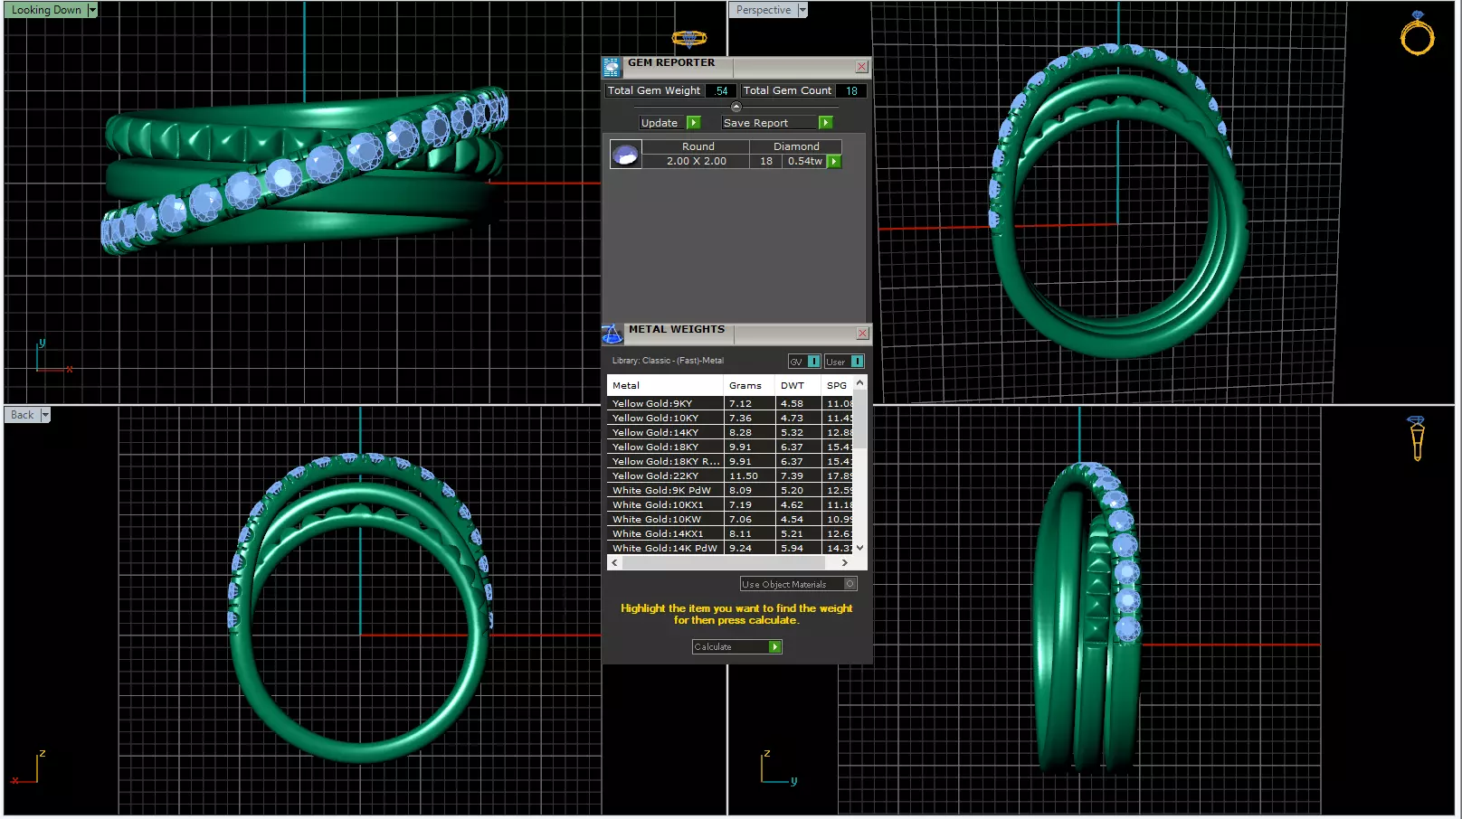Select the Yellow Gold:18KY R... row
Image resolution: width=1462 pixels, height=819 pixels.
pos(730,462)
